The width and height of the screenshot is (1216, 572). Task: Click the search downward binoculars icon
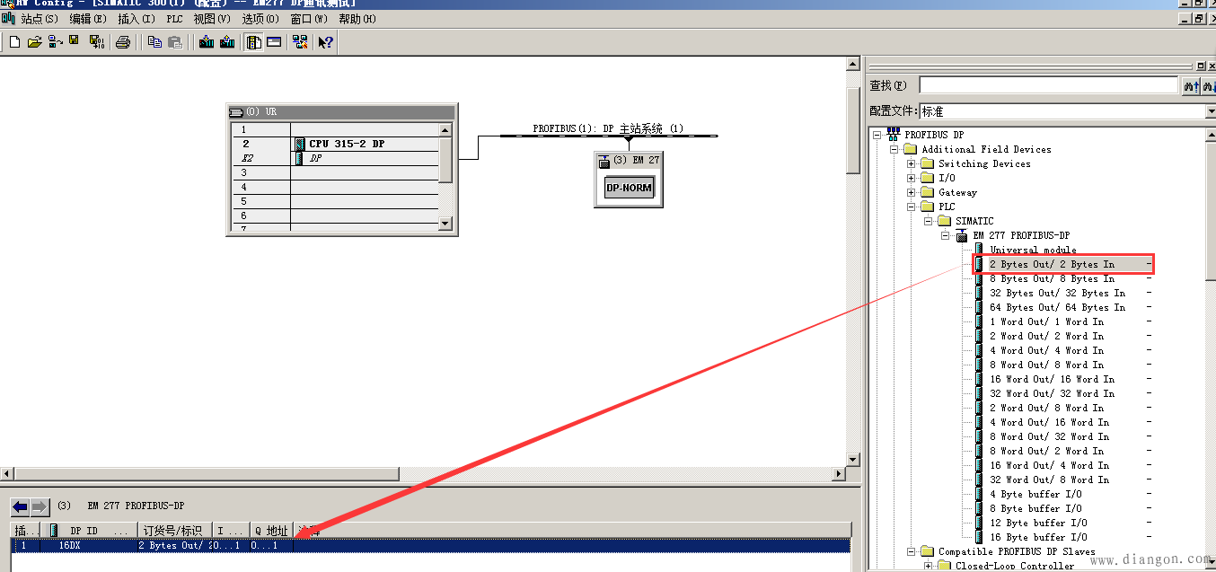click(1207, 85)
